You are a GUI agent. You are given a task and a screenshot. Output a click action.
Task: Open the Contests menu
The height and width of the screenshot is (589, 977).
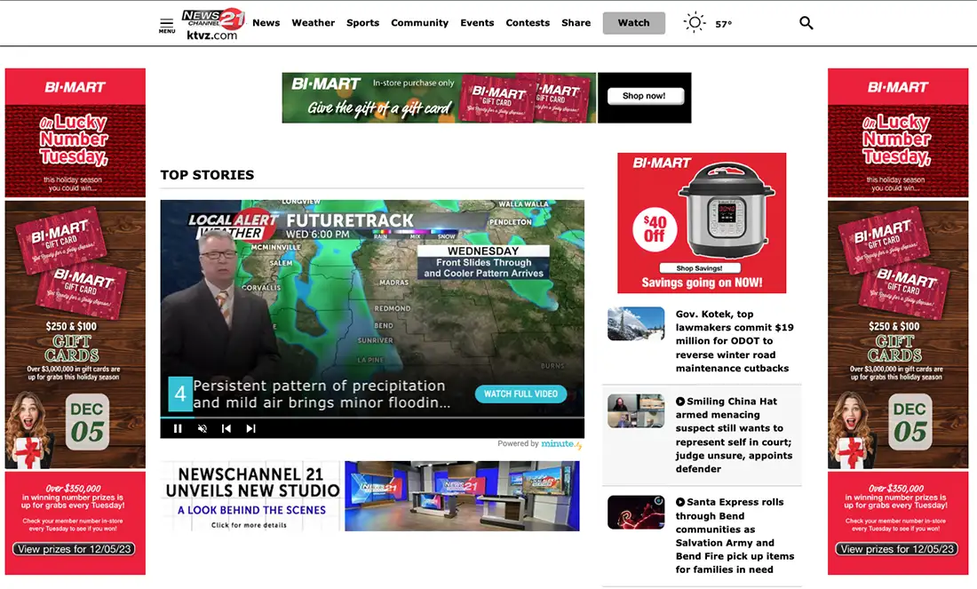(527, 22)
